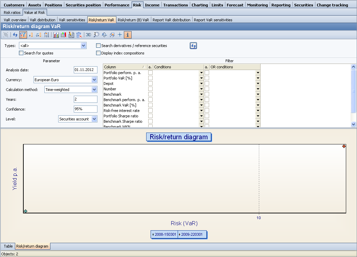
Task: Open the Currency dropdown
Action: click(x=94, y=80)
